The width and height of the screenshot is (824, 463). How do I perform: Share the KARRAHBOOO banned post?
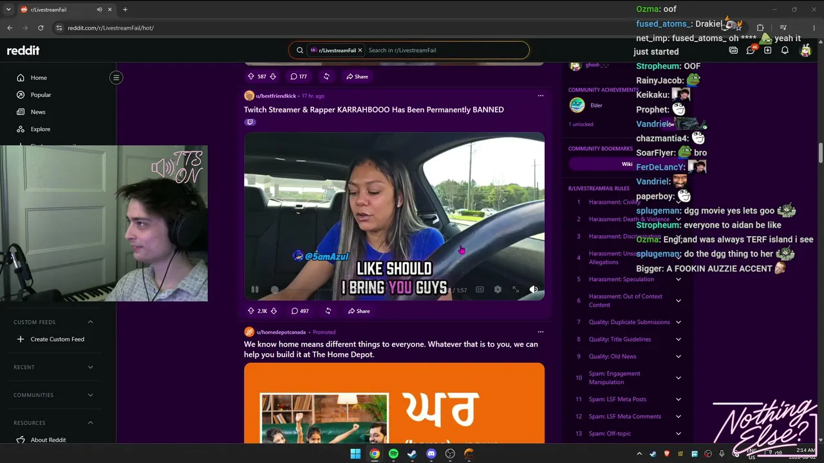pos(359,311)
